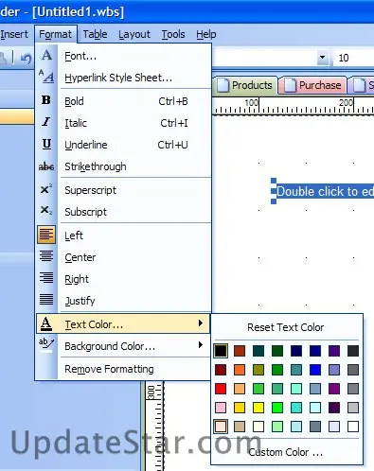
Task: Click the Justify align icon
Action: coord(46,300)
